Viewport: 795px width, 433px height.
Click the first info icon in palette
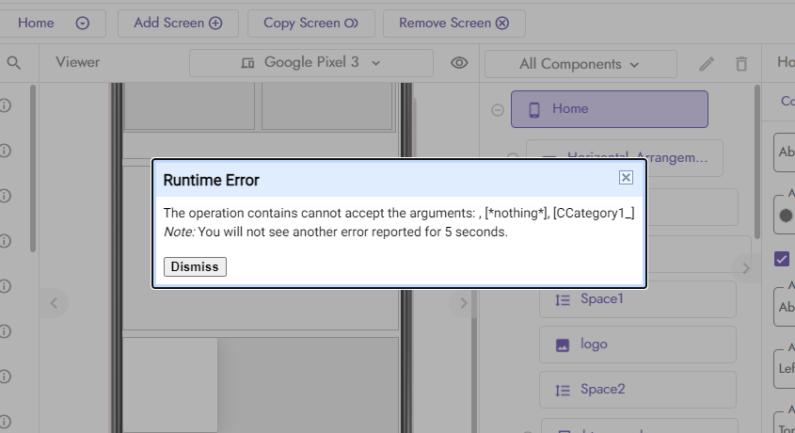[5, 105]
